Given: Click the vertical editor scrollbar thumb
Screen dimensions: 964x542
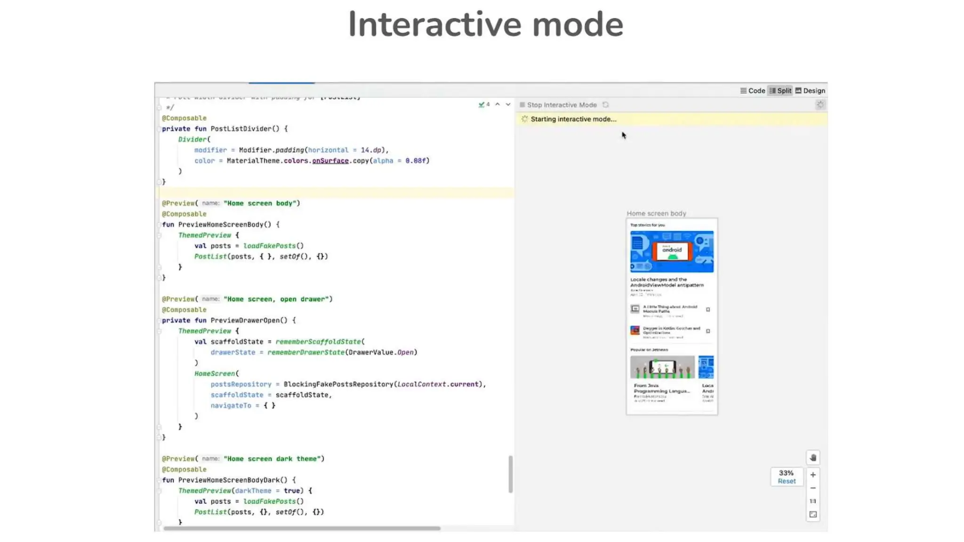Looking at the screenshot, I should click(510, 473).
